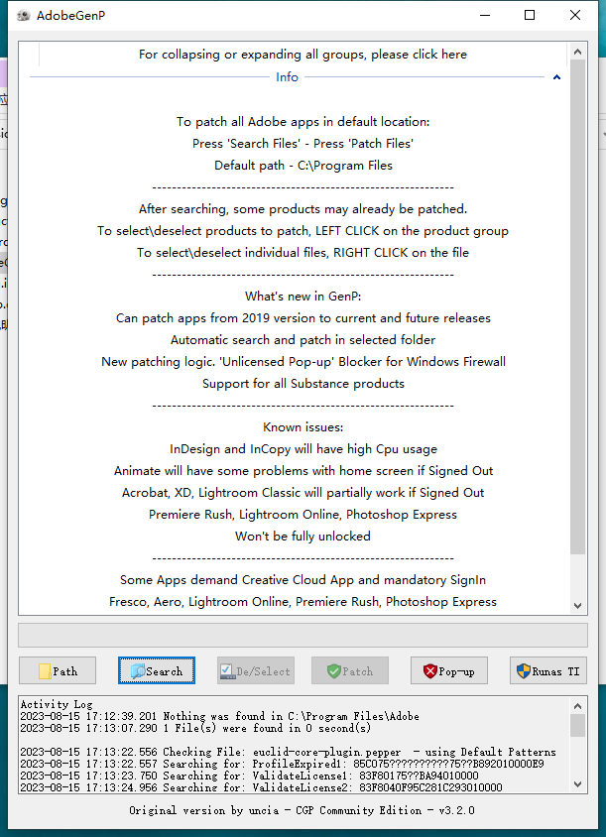
Task: Click the empty progress bar
Action: (303, 636)
